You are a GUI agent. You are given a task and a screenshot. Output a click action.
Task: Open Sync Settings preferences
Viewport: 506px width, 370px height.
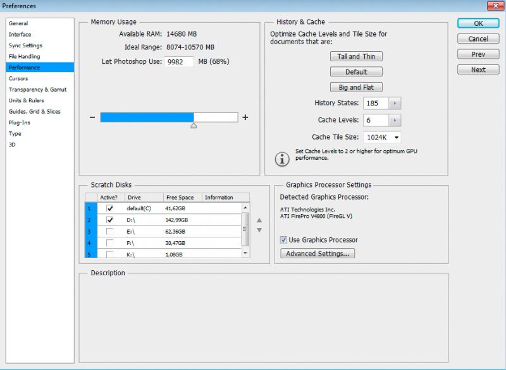(40, 45)
